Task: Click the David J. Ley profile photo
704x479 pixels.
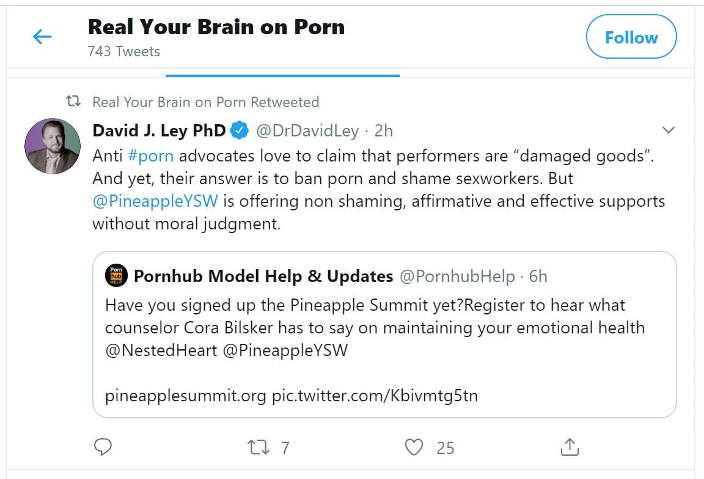Action: pos(53,146)
